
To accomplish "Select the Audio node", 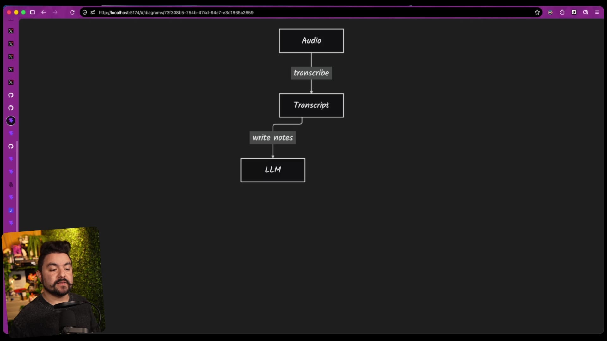I will (x=311, y=41).
